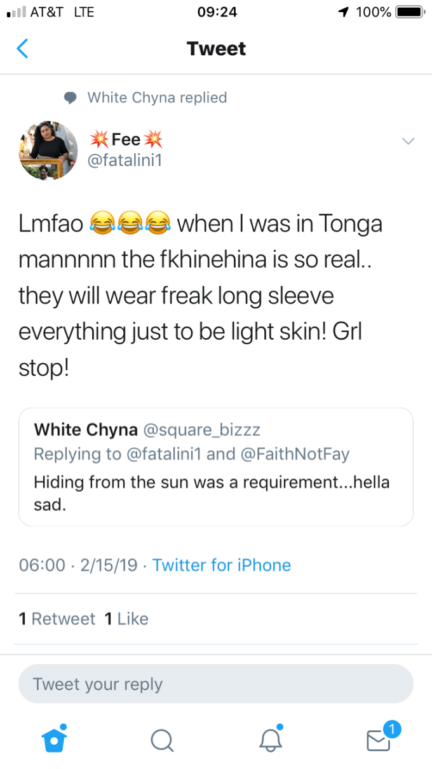Tap the reply bubble icon beside White Chyna
This screenshot has height=769, width=432.
[x=71, y=97]
